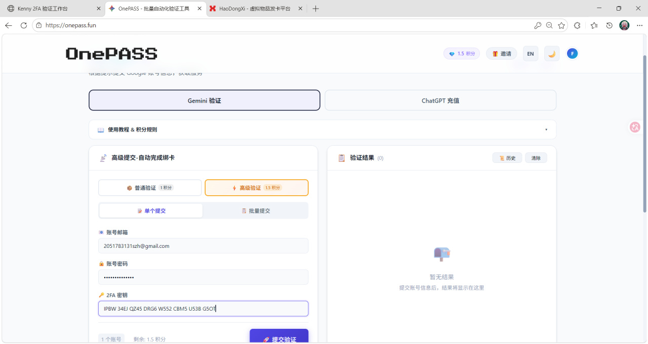This screenshot has width=648, height=344.
Task: Add this page to favorites star
Action: pos(561,25)
